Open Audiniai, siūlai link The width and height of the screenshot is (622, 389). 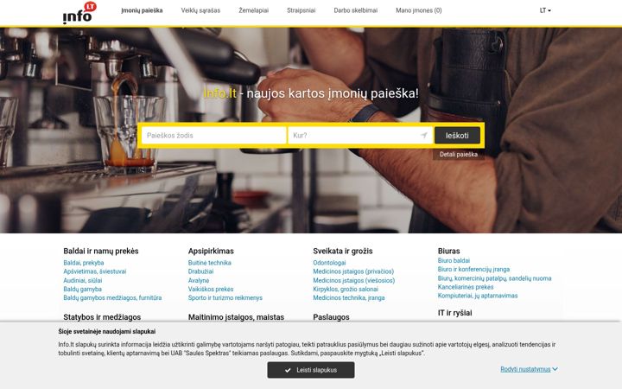[83, 280]
